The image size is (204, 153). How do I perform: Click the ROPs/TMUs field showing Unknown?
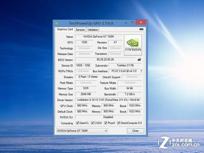83,71
